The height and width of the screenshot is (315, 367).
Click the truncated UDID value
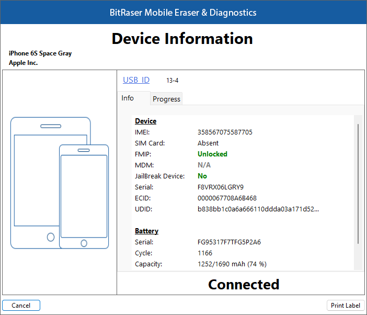coord(258,209)
